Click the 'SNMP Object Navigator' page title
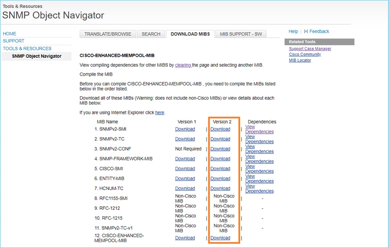Viewport: 389px width, 248px height. [53, 16]
